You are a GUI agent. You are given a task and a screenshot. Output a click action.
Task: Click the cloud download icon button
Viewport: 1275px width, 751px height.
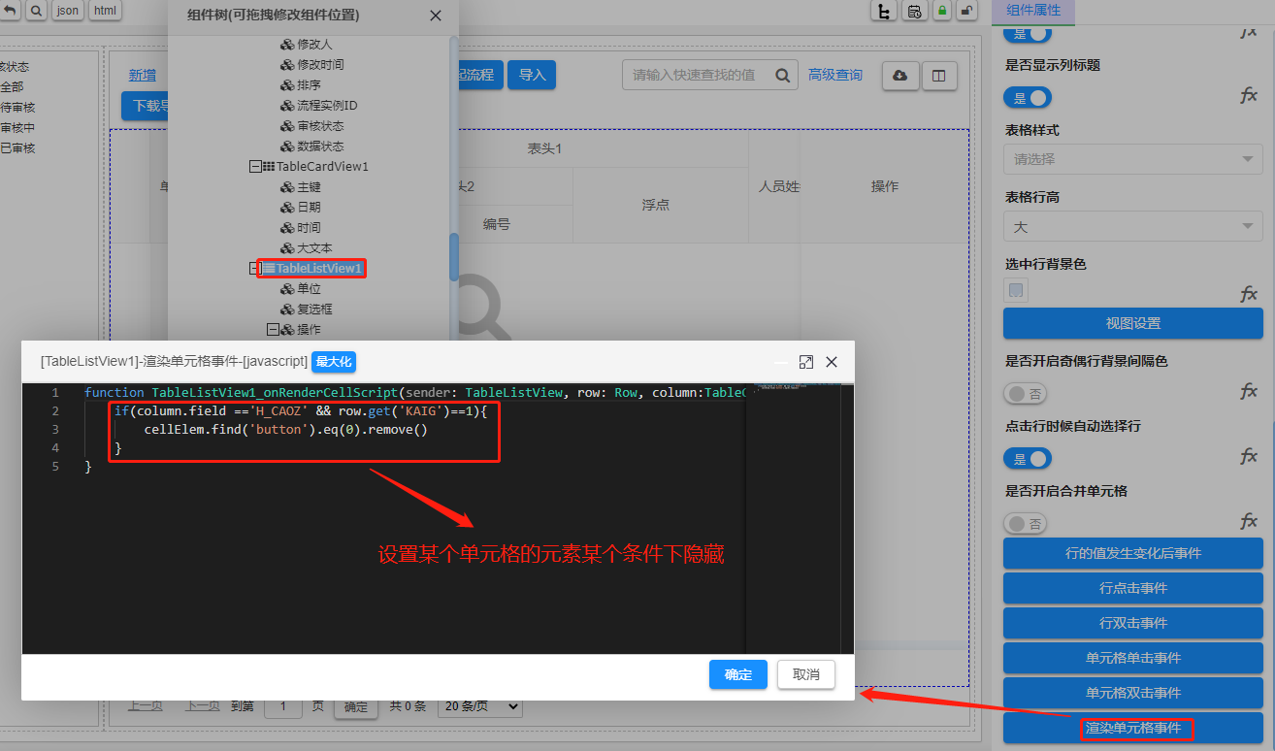coord(899,76)
